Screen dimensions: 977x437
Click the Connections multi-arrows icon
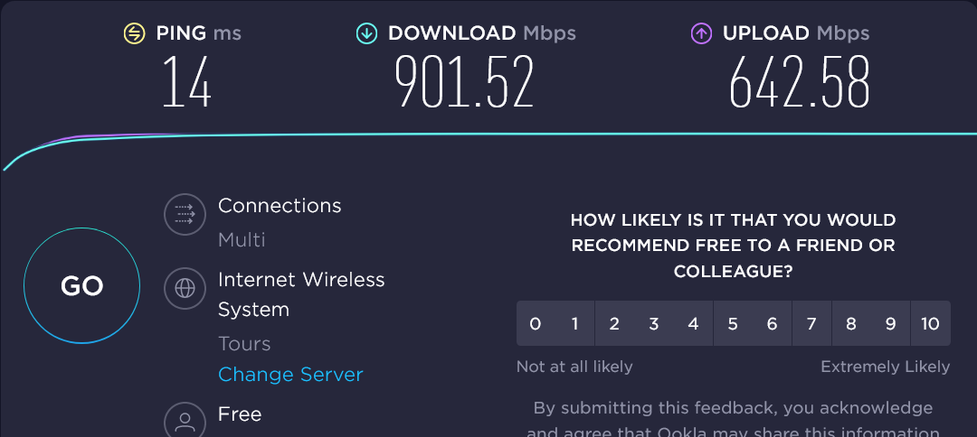click(185, 214)
